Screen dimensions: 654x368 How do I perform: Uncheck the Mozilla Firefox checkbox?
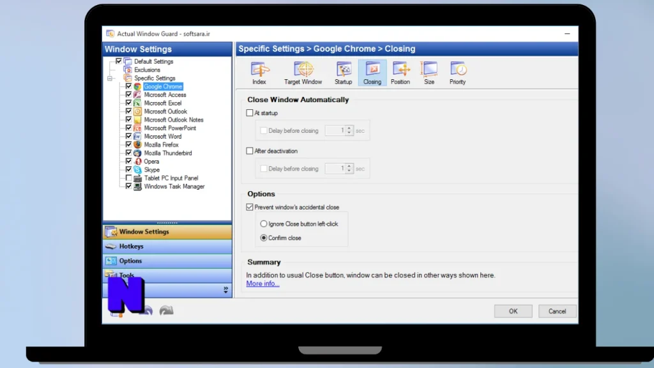point(128,144)
